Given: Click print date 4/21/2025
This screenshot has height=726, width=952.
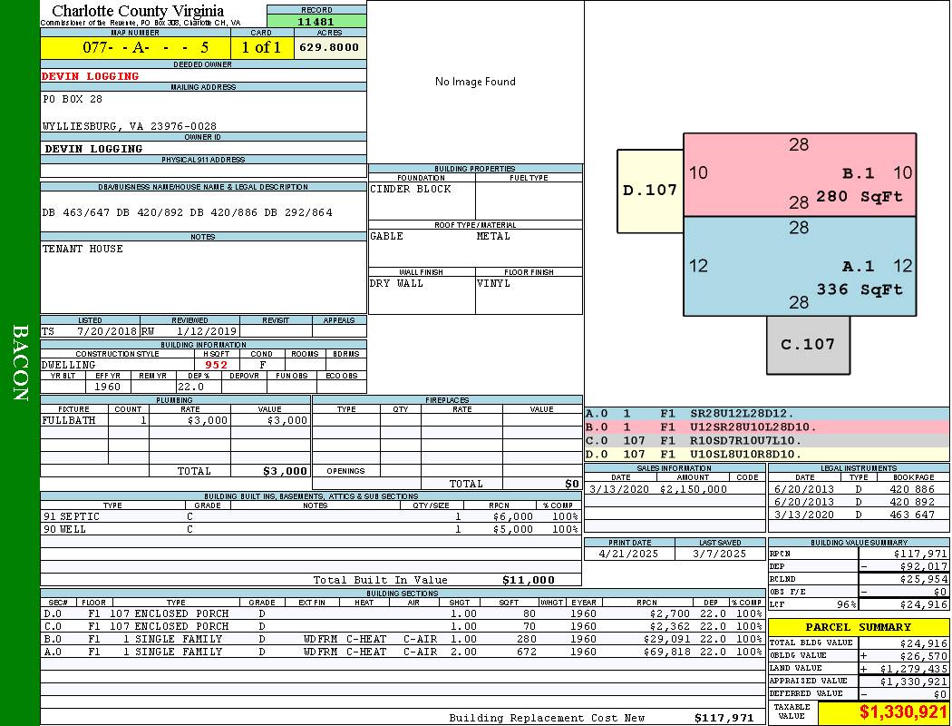Looking at the screenshot, I should [628, 554].
